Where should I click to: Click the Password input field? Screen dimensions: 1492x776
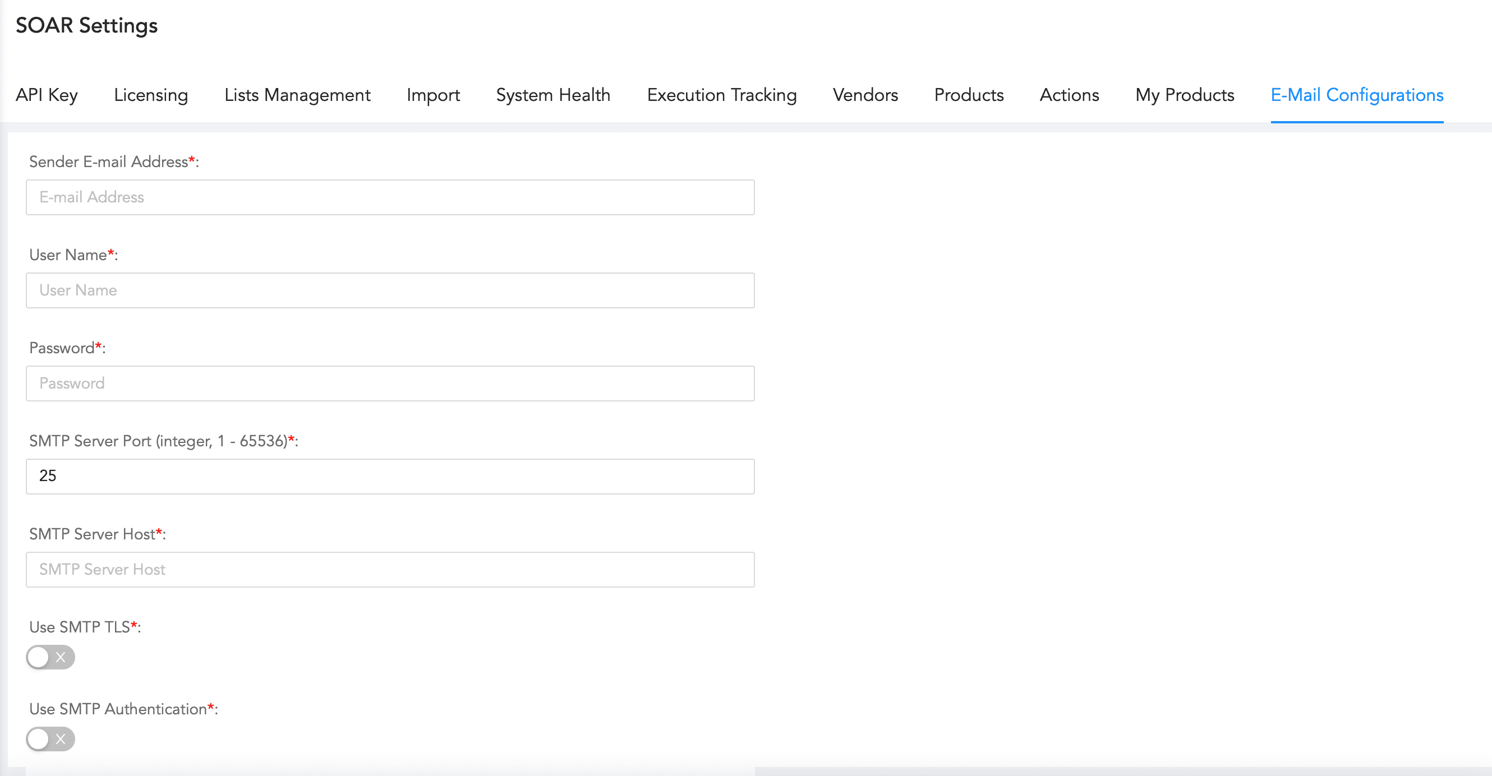(390, 384)
